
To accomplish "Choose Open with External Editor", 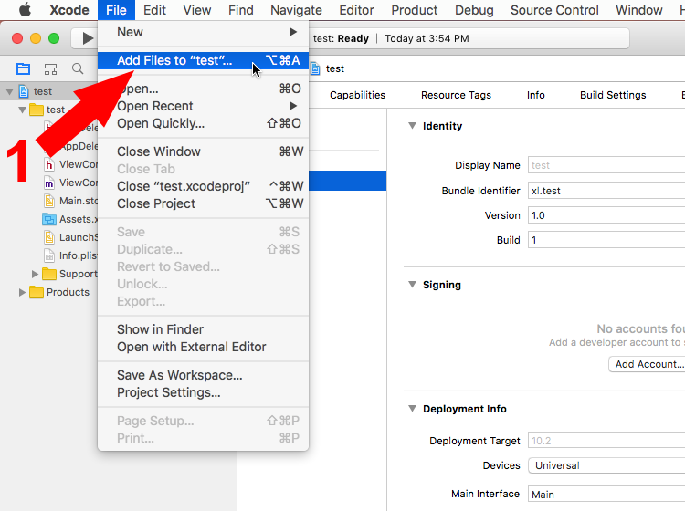I will [203, 347].
